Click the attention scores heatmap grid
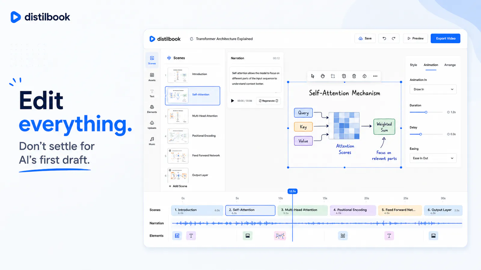 344,126
